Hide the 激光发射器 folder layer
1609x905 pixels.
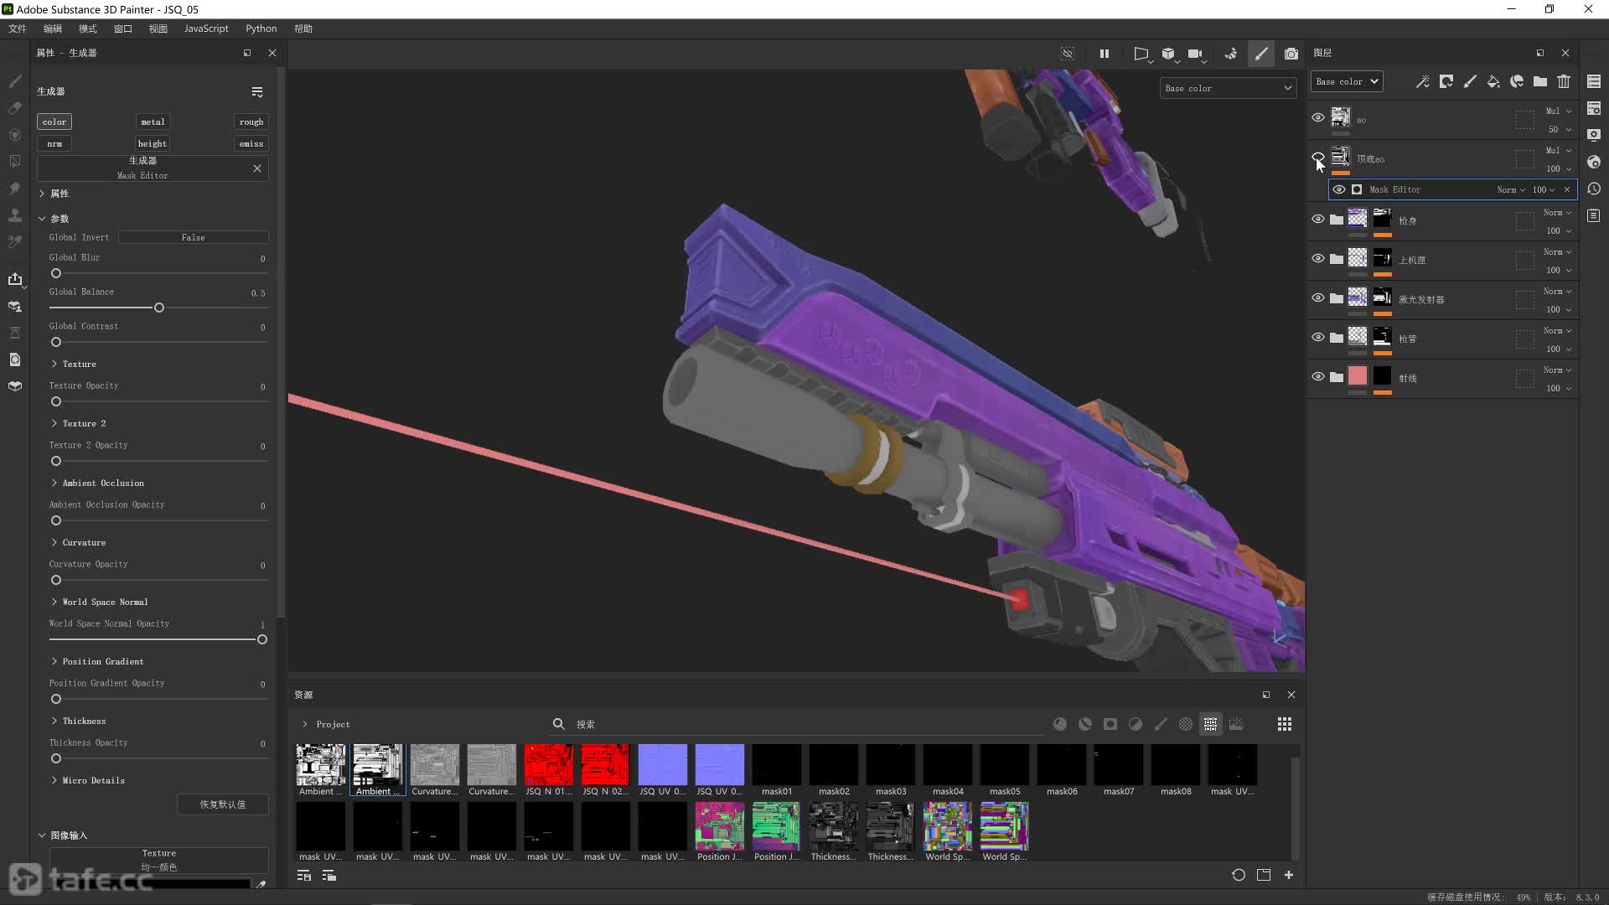coord(1318,297)
